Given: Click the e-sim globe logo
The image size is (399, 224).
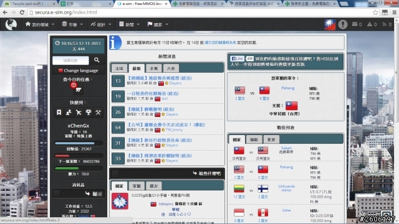Looking at the screenshot, I should [11, 24].
